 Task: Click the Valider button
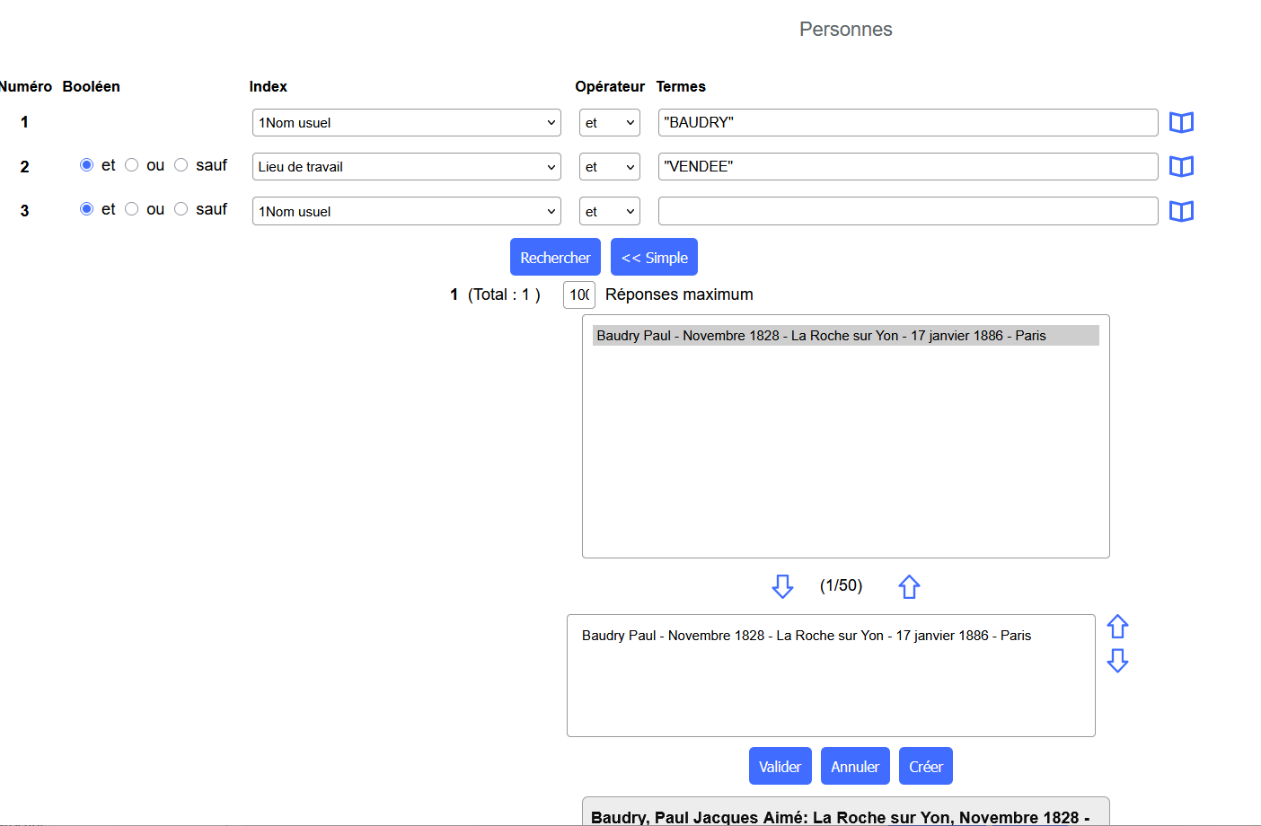click(x=780, y=767)
